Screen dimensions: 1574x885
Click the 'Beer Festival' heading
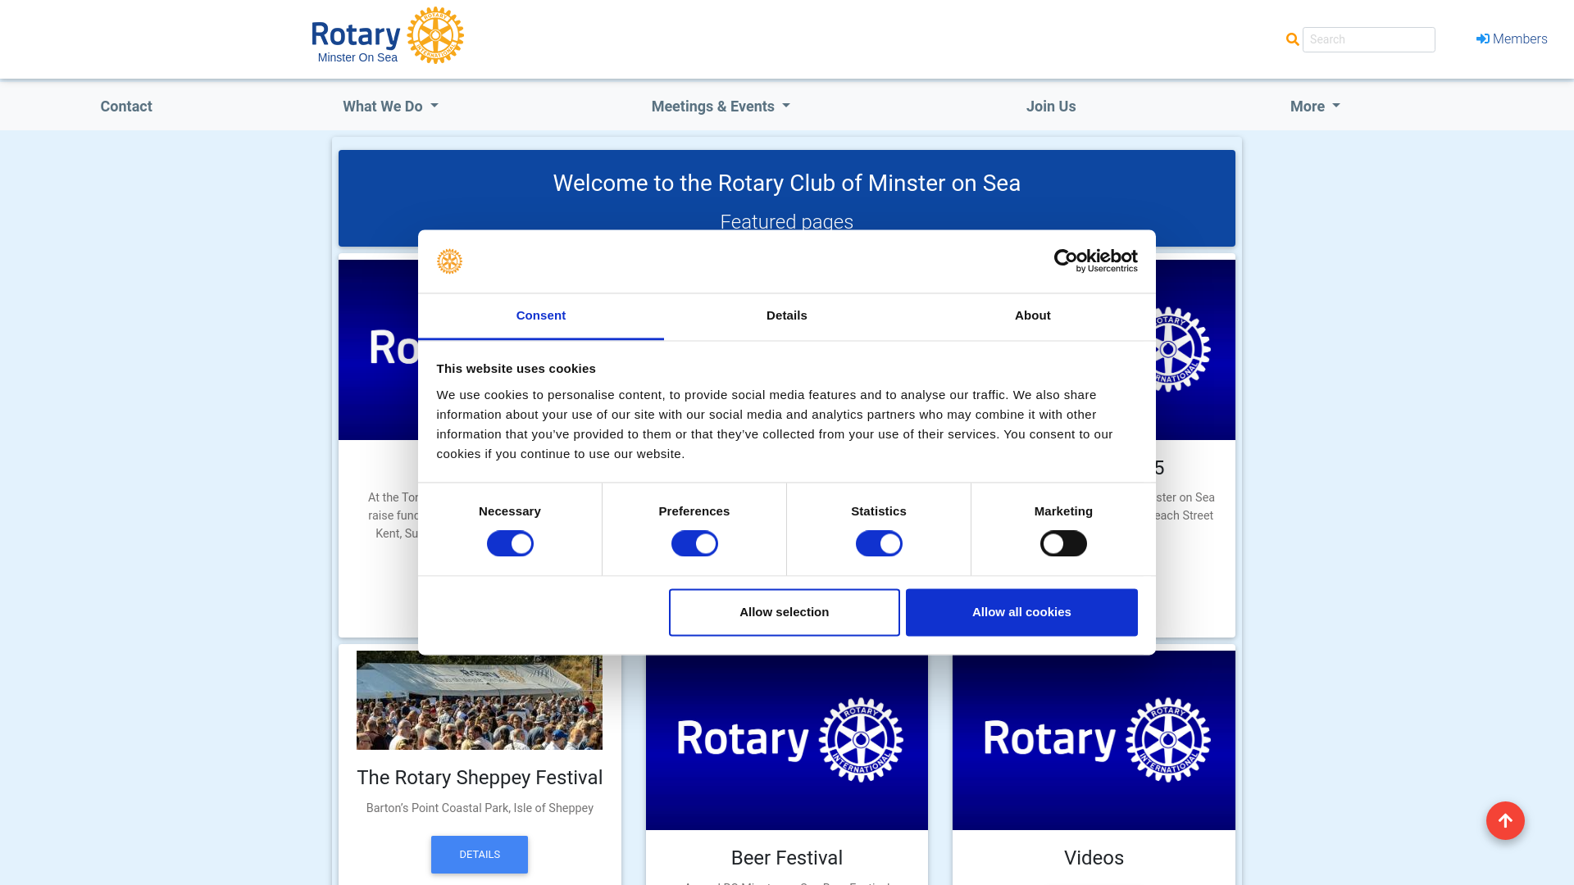point(787,858)
